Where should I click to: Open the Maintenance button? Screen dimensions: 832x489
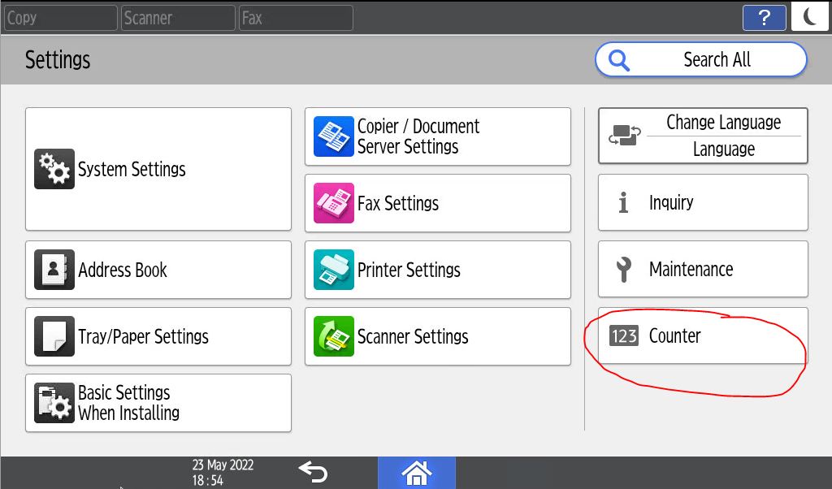[703, 269]
